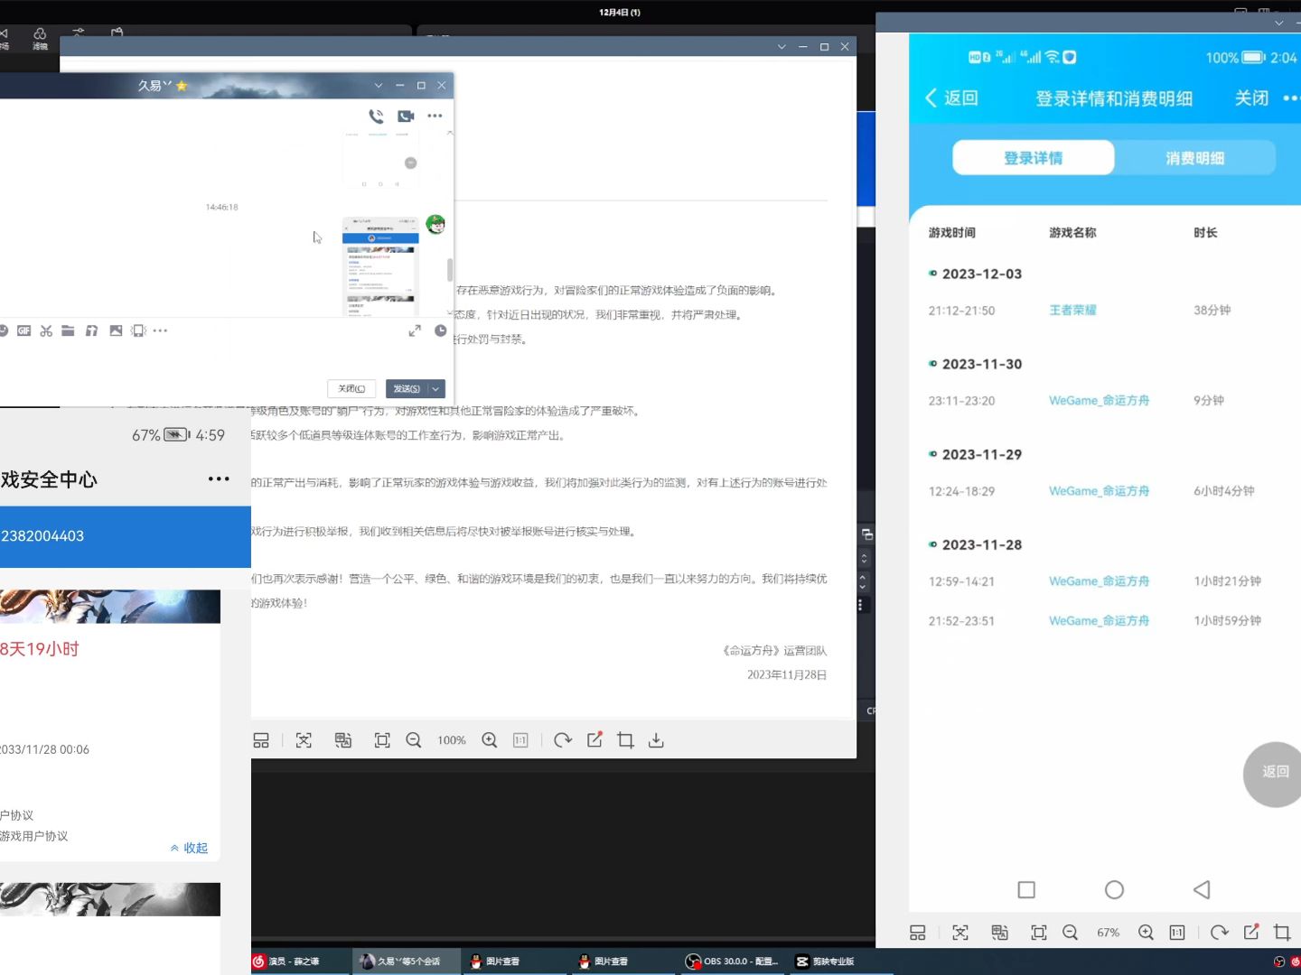Rotate the image in the center viewer
This screenshot has width=1301, height=975.
(x=563, y=740)
